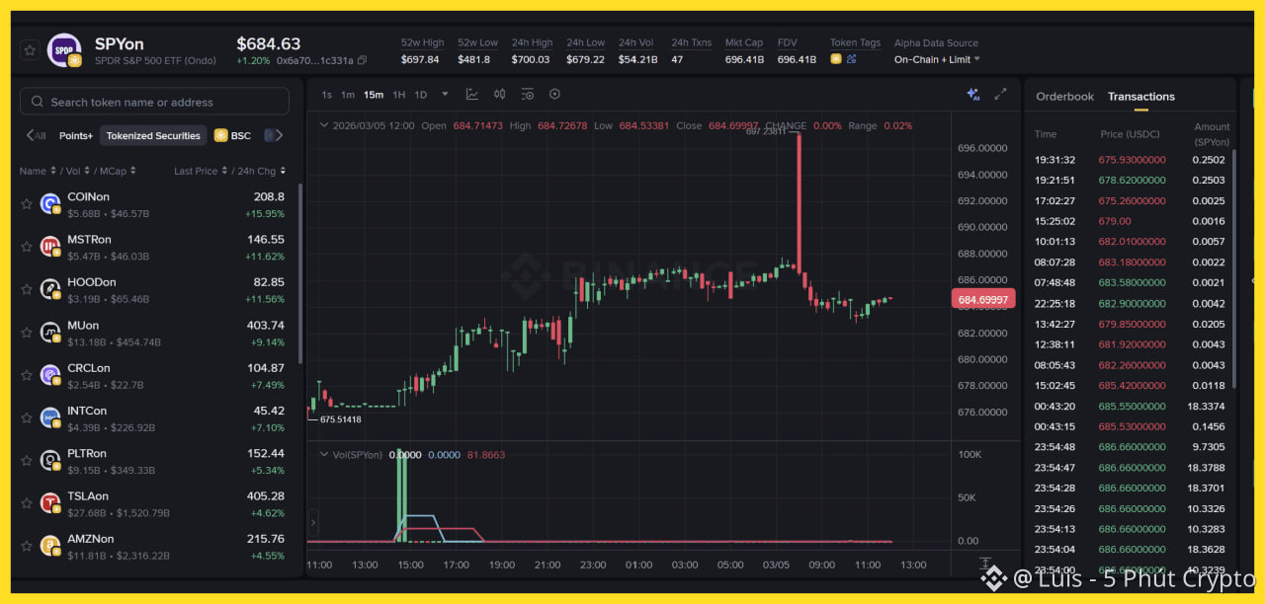Viewport: 1265px width, 604px height.
Task: Click the yellow token tag badge
Action: (x=836, y=59)
